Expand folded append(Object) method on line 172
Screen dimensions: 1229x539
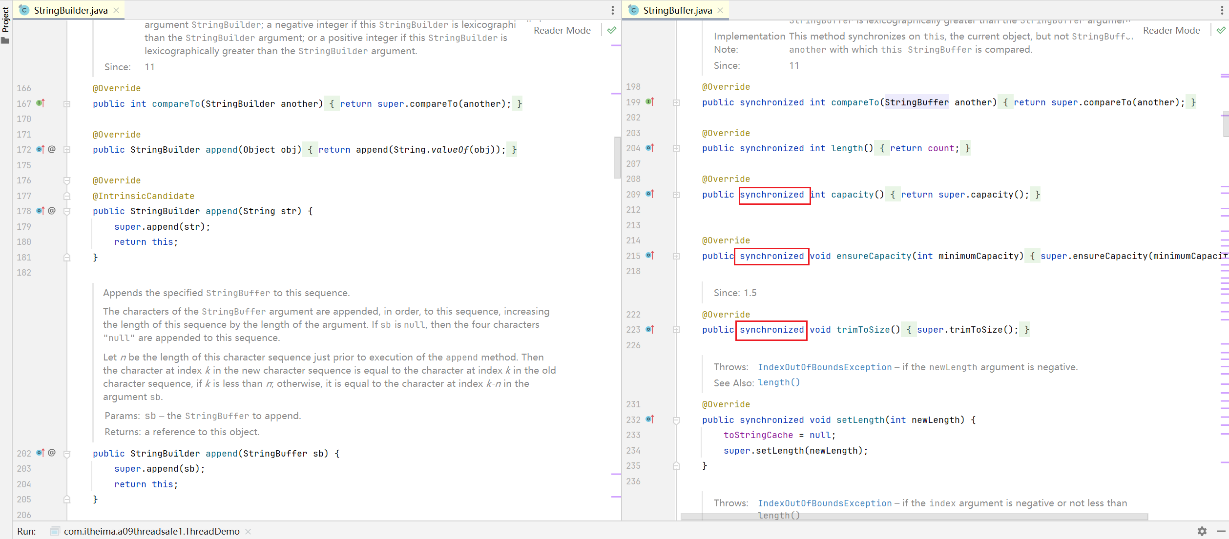(x=67, y=150)
